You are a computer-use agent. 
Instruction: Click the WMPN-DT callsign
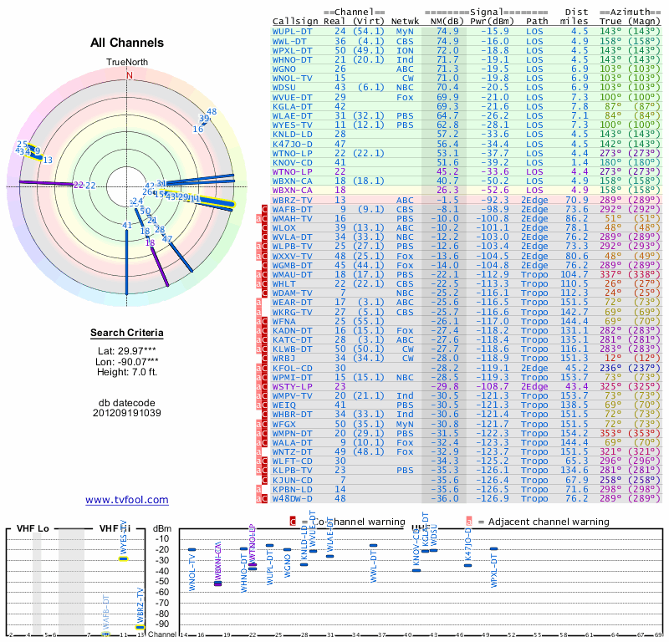point(292,433)
